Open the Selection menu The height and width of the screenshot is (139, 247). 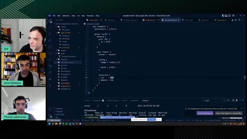[x=66, y=16]
